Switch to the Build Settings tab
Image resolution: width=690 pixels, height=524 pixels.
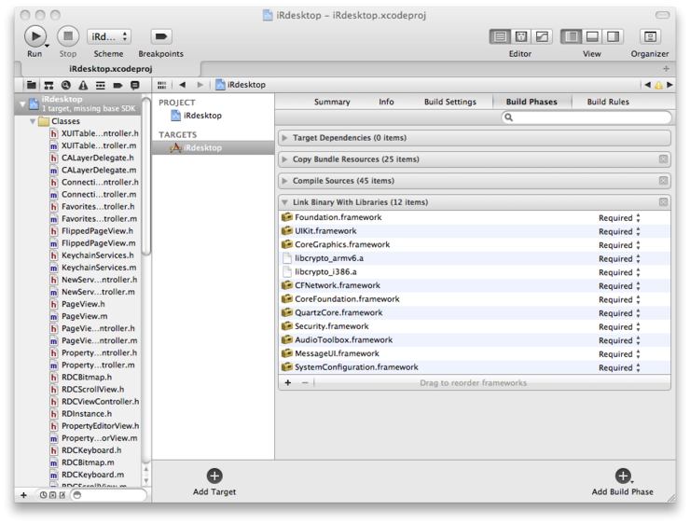click(x=449, y=102)
